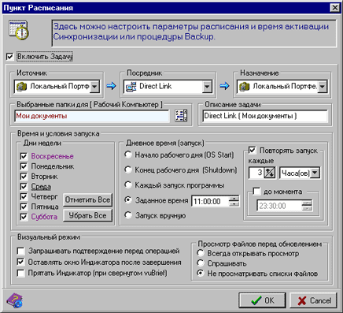Click the schedule calendar clock icon
The width and height of the screenshot is (343, 313).
18,30
